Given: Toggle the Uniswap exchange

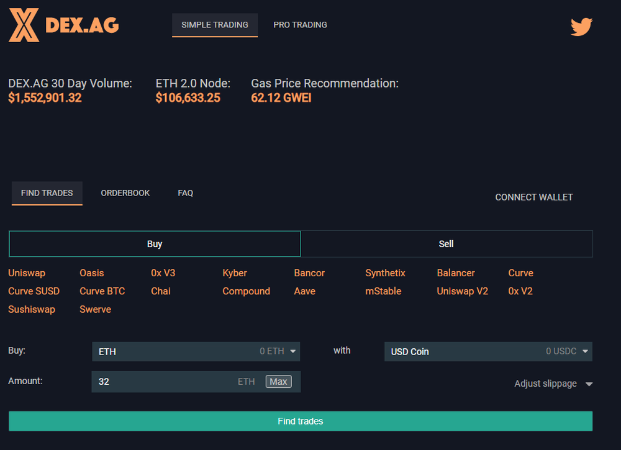Looking at the screenshot, I should click(27, 273).
